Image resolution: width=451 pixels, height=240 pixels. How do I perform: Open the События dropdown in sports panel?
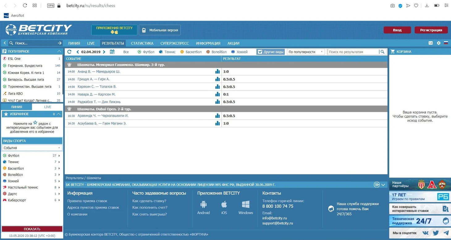(32, 148)
